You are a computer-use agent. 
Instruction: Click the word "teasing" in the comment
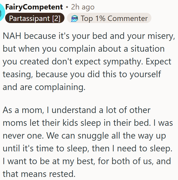coord(17,74)
